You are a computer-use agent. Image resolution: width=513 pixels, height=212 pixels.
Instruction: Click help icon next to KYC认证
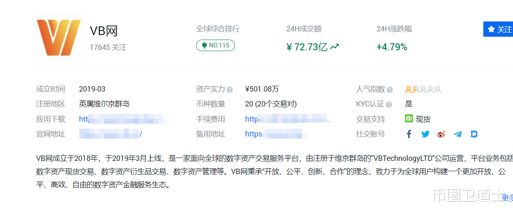pyautogui.click(x=389, y=104)
